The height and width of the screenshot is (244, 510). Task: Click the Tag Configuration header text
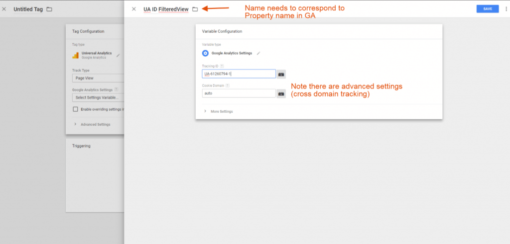pyautogui.click(x=88, y=31)
